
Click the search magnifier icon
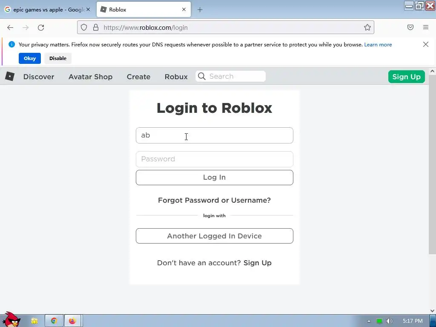point(202,76)
